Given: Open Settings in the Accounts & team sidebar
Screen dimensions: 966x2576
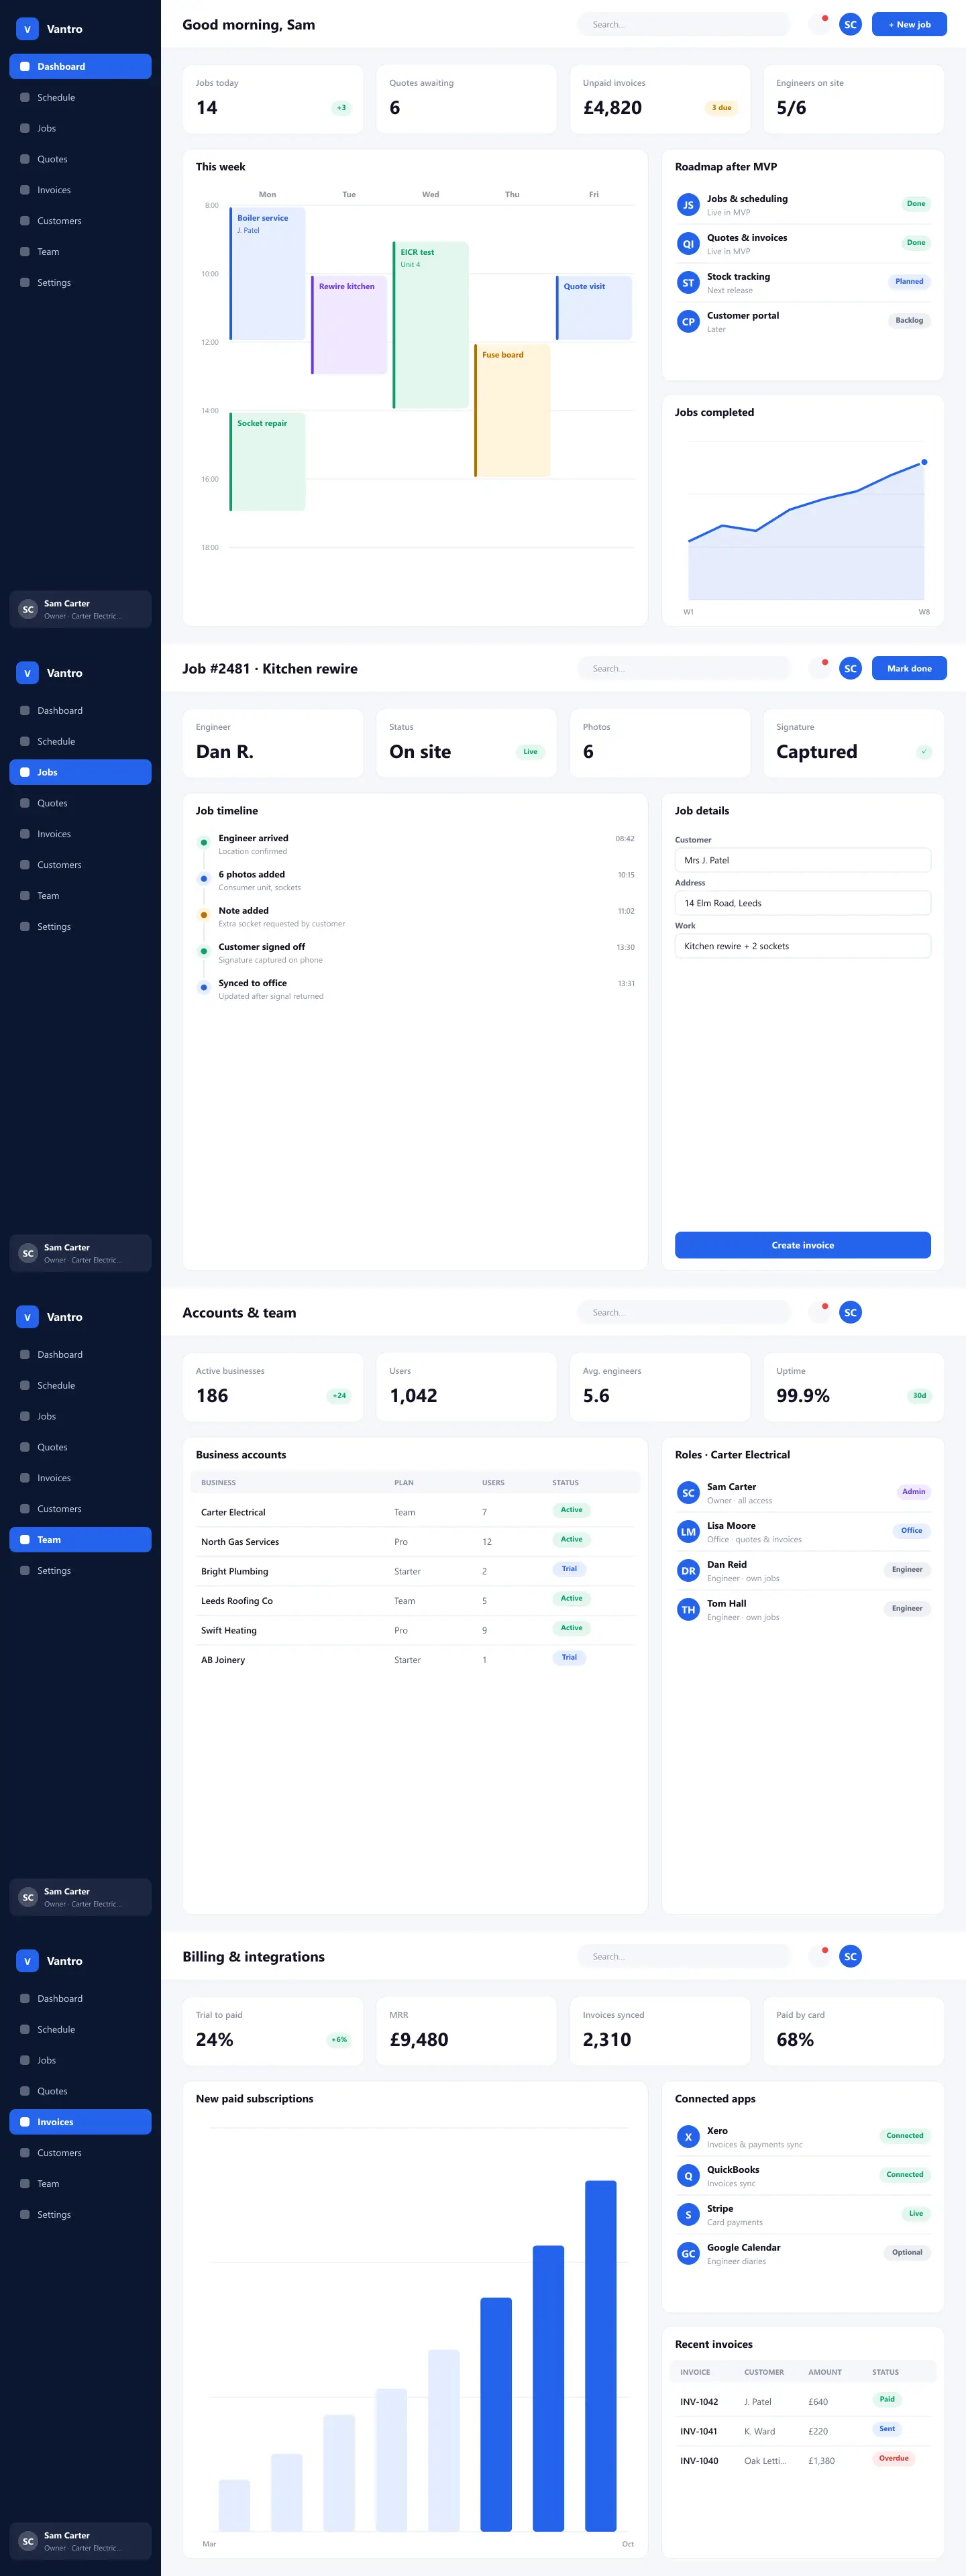Looking at the screenshot, I should pos(80,1570).
